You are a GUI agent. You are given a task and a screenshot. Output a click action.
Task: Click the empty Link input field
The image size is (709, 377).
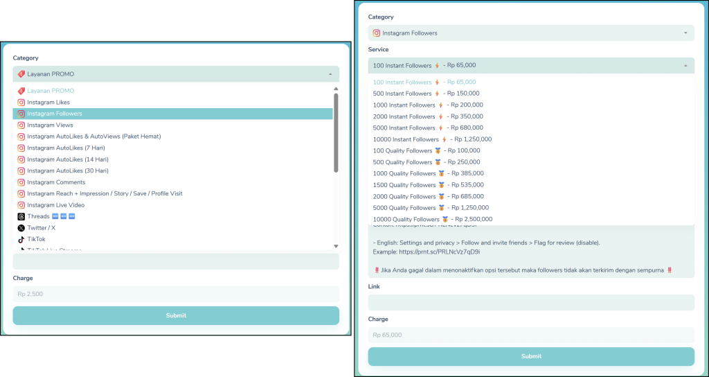point(530,302)
